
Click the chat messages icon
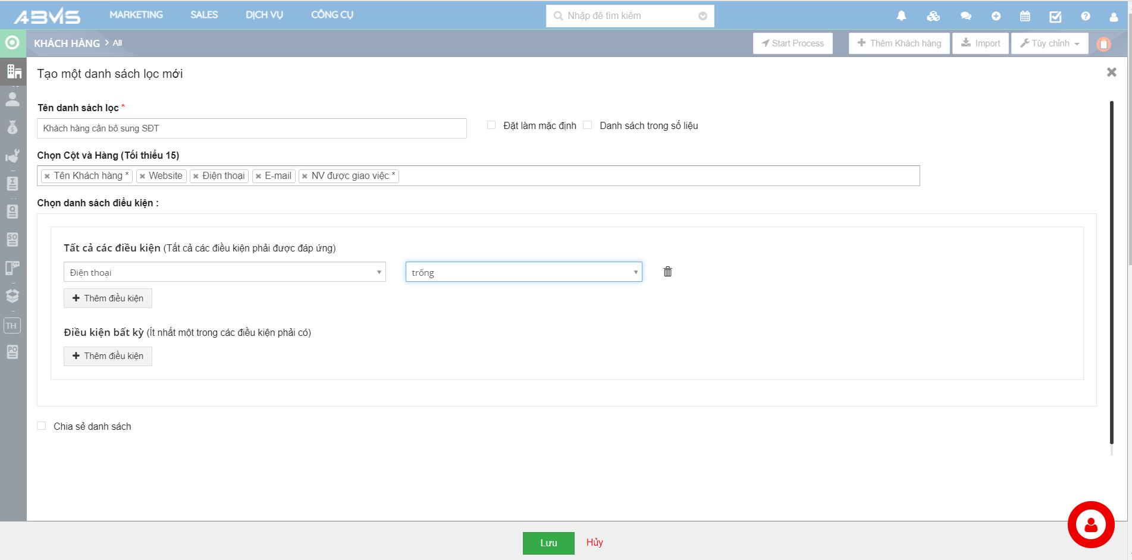pyautogui.click(x=965, y=16)
